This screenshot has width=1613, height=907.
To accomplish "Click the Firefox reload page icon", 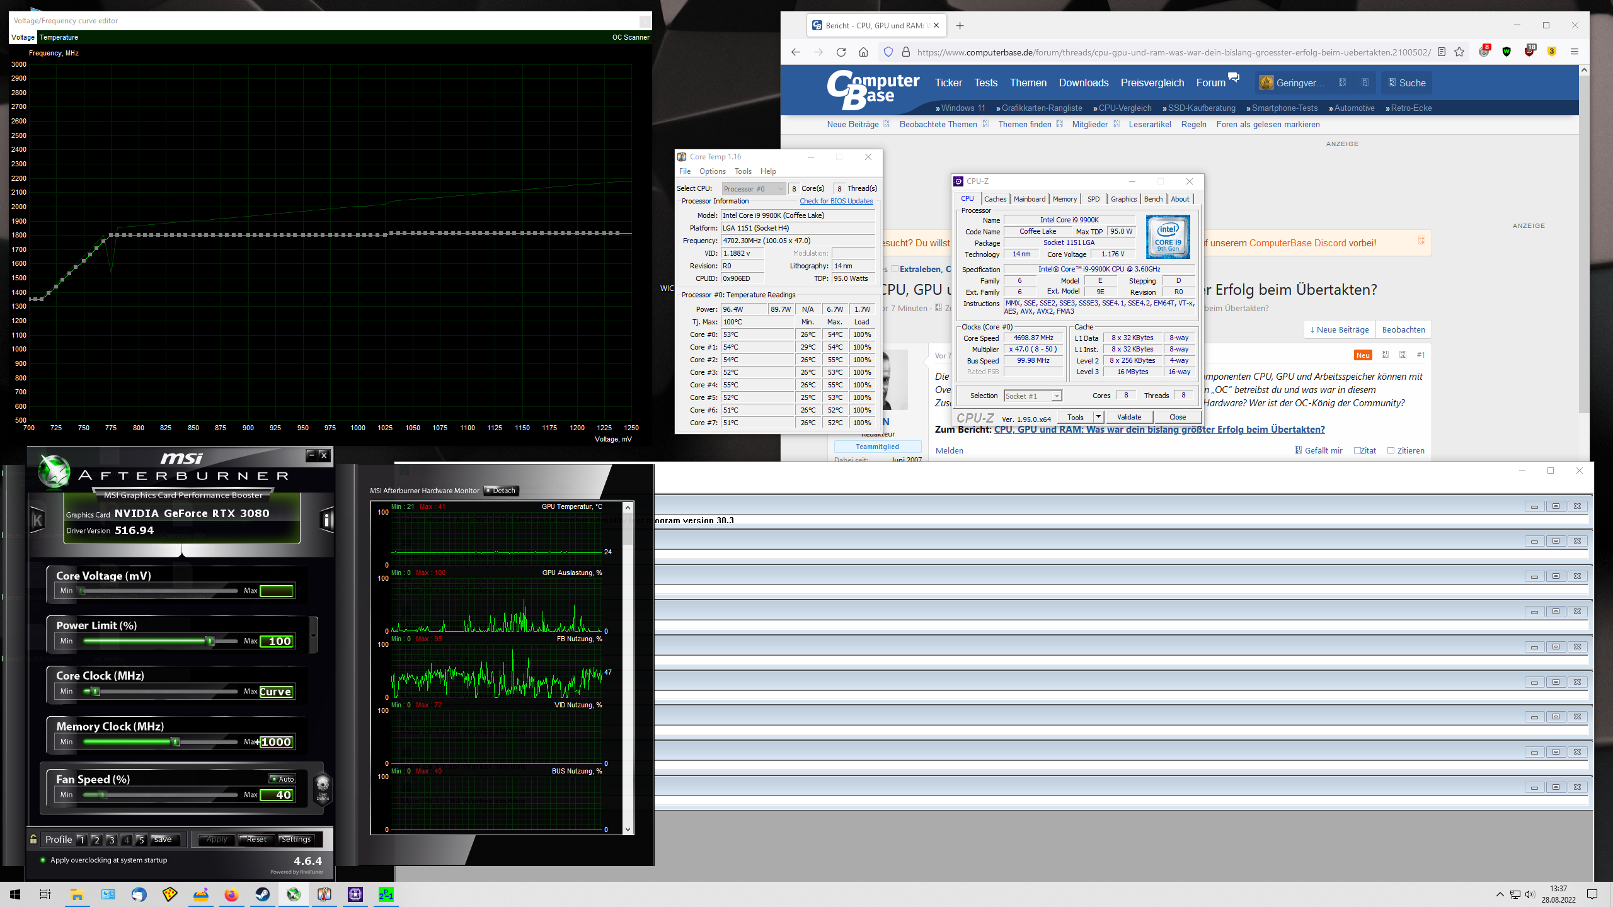I will [841, 52].
